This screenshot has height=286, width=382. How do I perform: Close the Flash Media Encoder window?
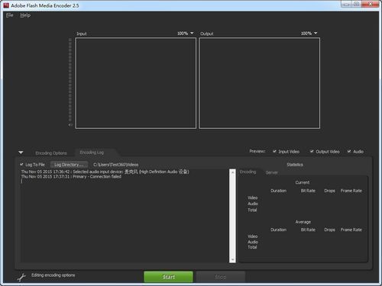coord(371,4)
